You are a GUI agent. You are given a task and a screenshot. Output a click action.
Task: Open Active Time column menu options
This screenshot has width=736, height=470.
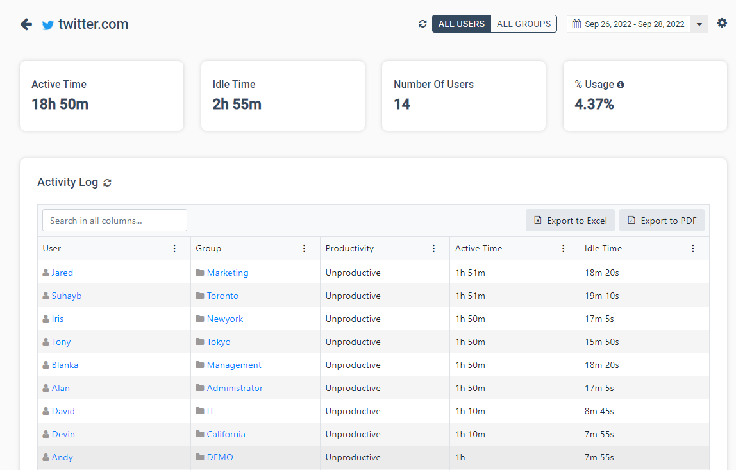[x=564, y=248]
